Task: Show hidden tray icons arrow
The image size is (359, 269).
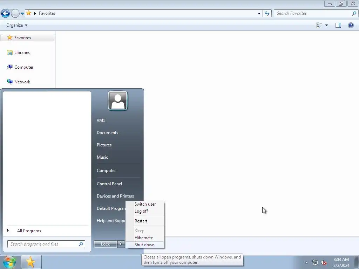Action: (x=306, y=262)
